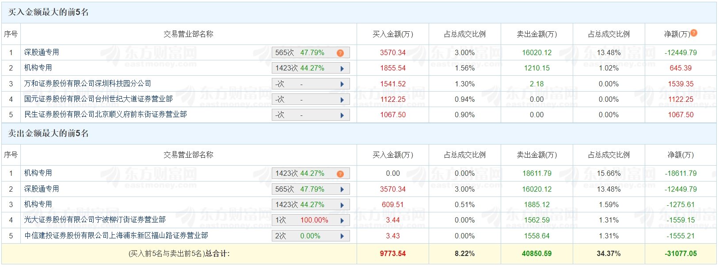Click the sell amount 1210.15

point(537,68)
